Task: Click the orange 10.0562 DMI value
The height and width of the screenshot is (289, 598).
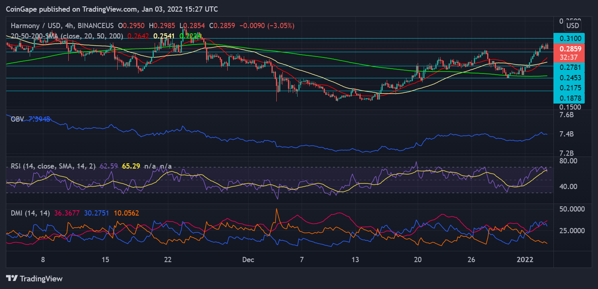Action: coord(127,214)
